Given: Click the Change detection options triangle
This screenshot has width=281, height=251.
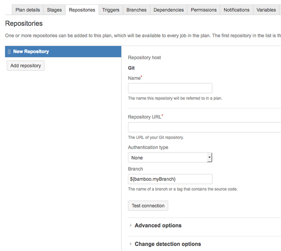Looking at the screenshot, I should click(x=130, y=244).
